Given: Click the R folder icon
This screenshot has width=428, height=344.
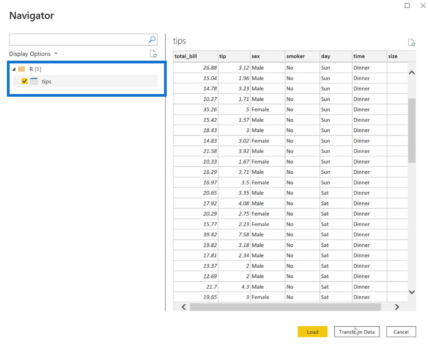Looking at the screenshot, I should point(21,69).
